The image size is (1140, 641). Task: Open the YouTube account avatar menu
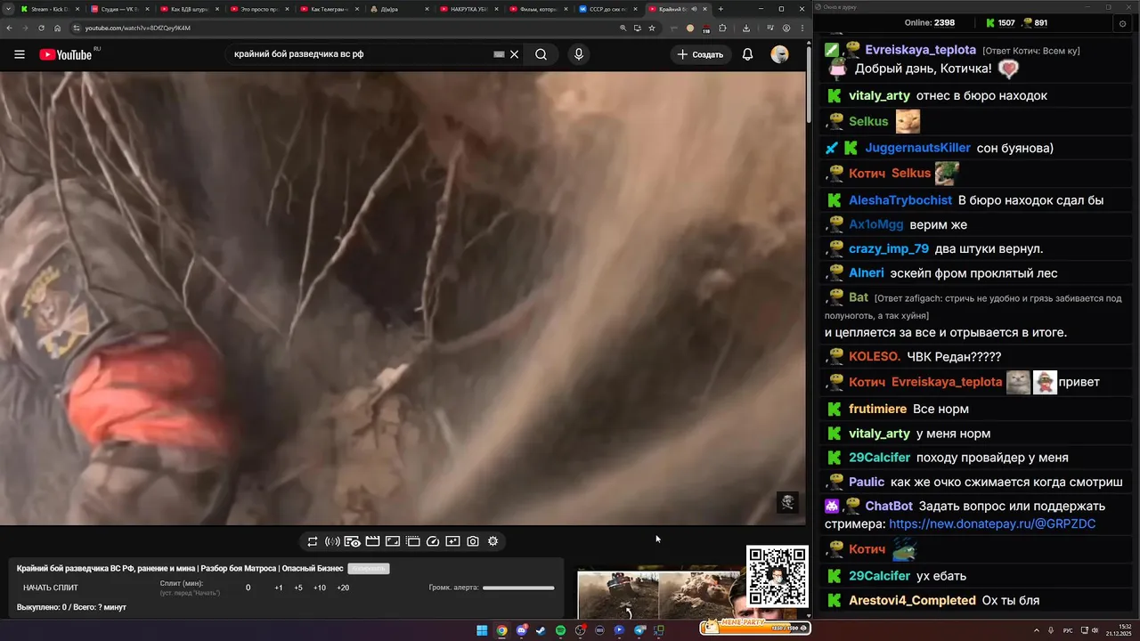point(779,54)
